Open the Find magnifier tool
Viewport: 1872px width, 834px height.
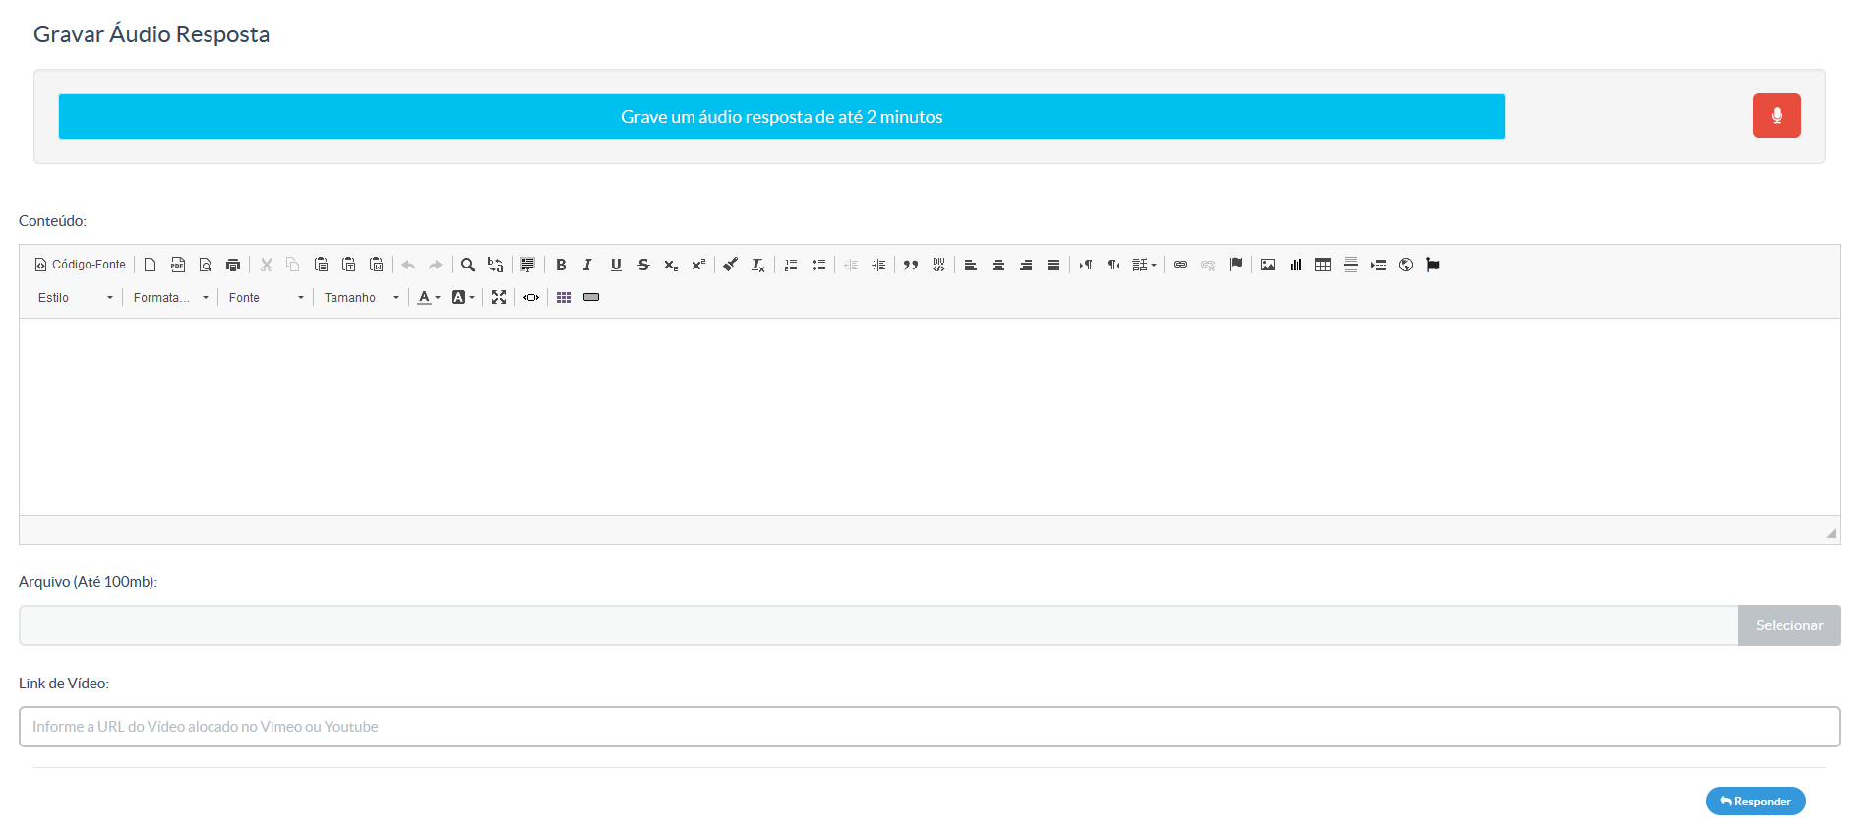[x=468, y=265]
